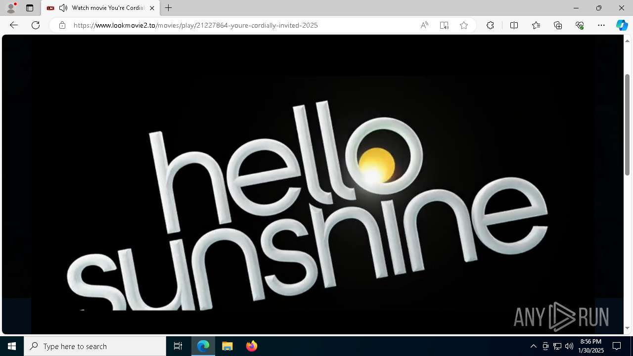Open the Favorites list icon

[x=536, y=25]
